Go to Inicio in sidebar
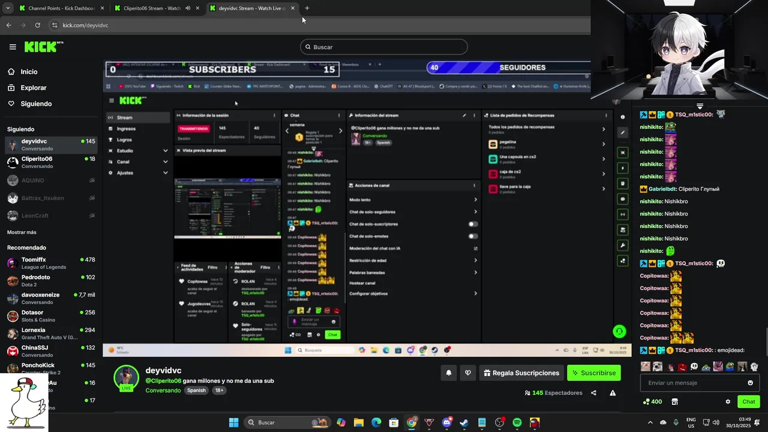This screenshot has width=768, height=432. [x=29, y=71]
